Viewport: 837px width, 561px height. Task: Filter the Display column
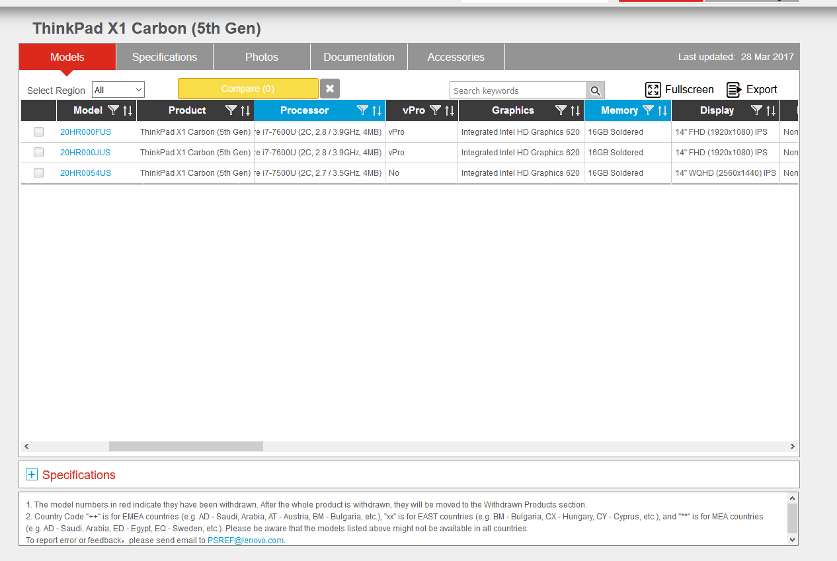coord(756,110)
